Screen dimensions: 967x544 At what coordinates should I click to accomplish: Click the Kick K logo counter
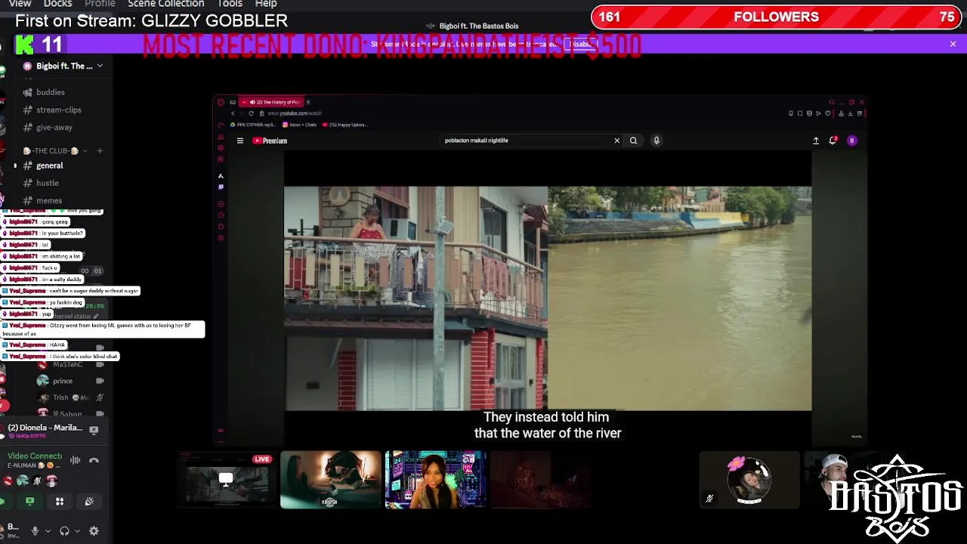[39, 45]
